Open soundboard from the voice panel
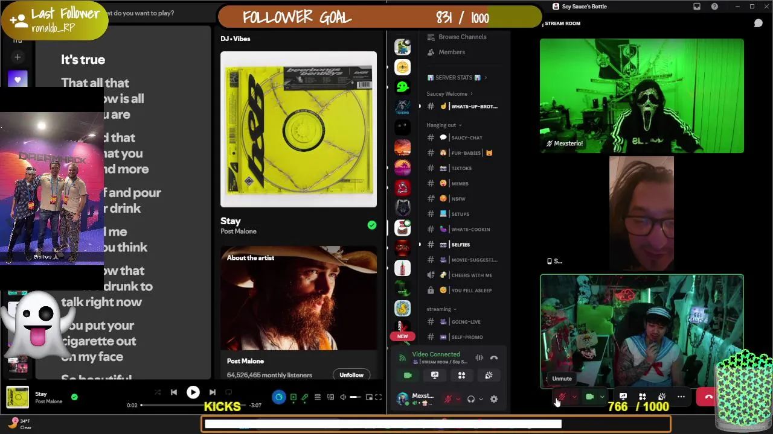This screenshot has width=773, height=434. [489, 376]
